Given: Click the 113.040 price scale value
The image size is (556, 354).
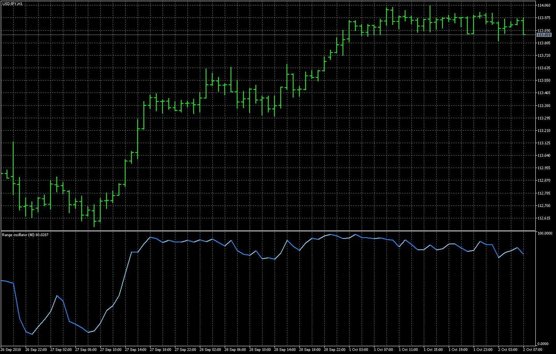Looking at the screenshot, I should 544,156.
